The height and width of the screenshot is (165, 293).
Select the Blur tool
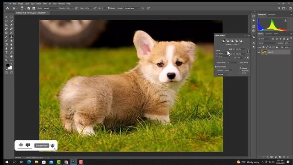[x=11, y=44]
